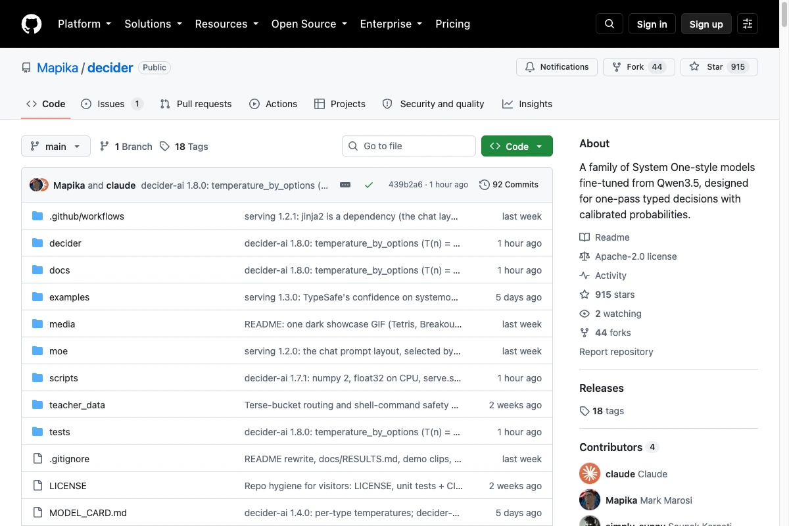Open the Releases heading link
This screenshot has height=526, width=789.
602,388
